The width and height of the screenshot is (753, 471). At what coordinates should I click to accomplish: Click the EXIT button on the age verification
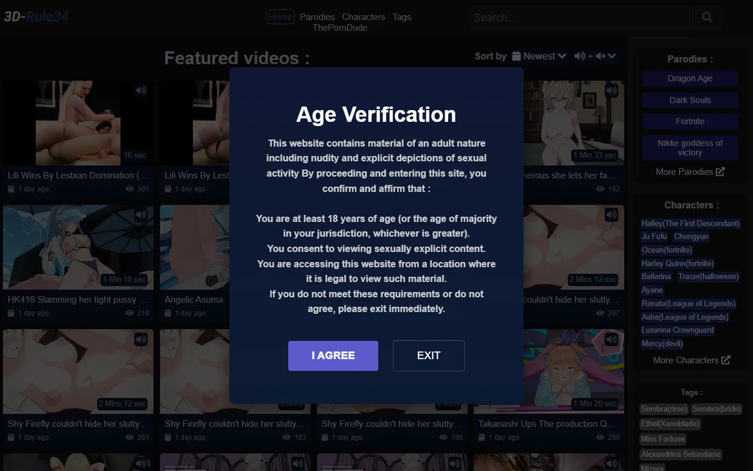[x=428, y=356]
